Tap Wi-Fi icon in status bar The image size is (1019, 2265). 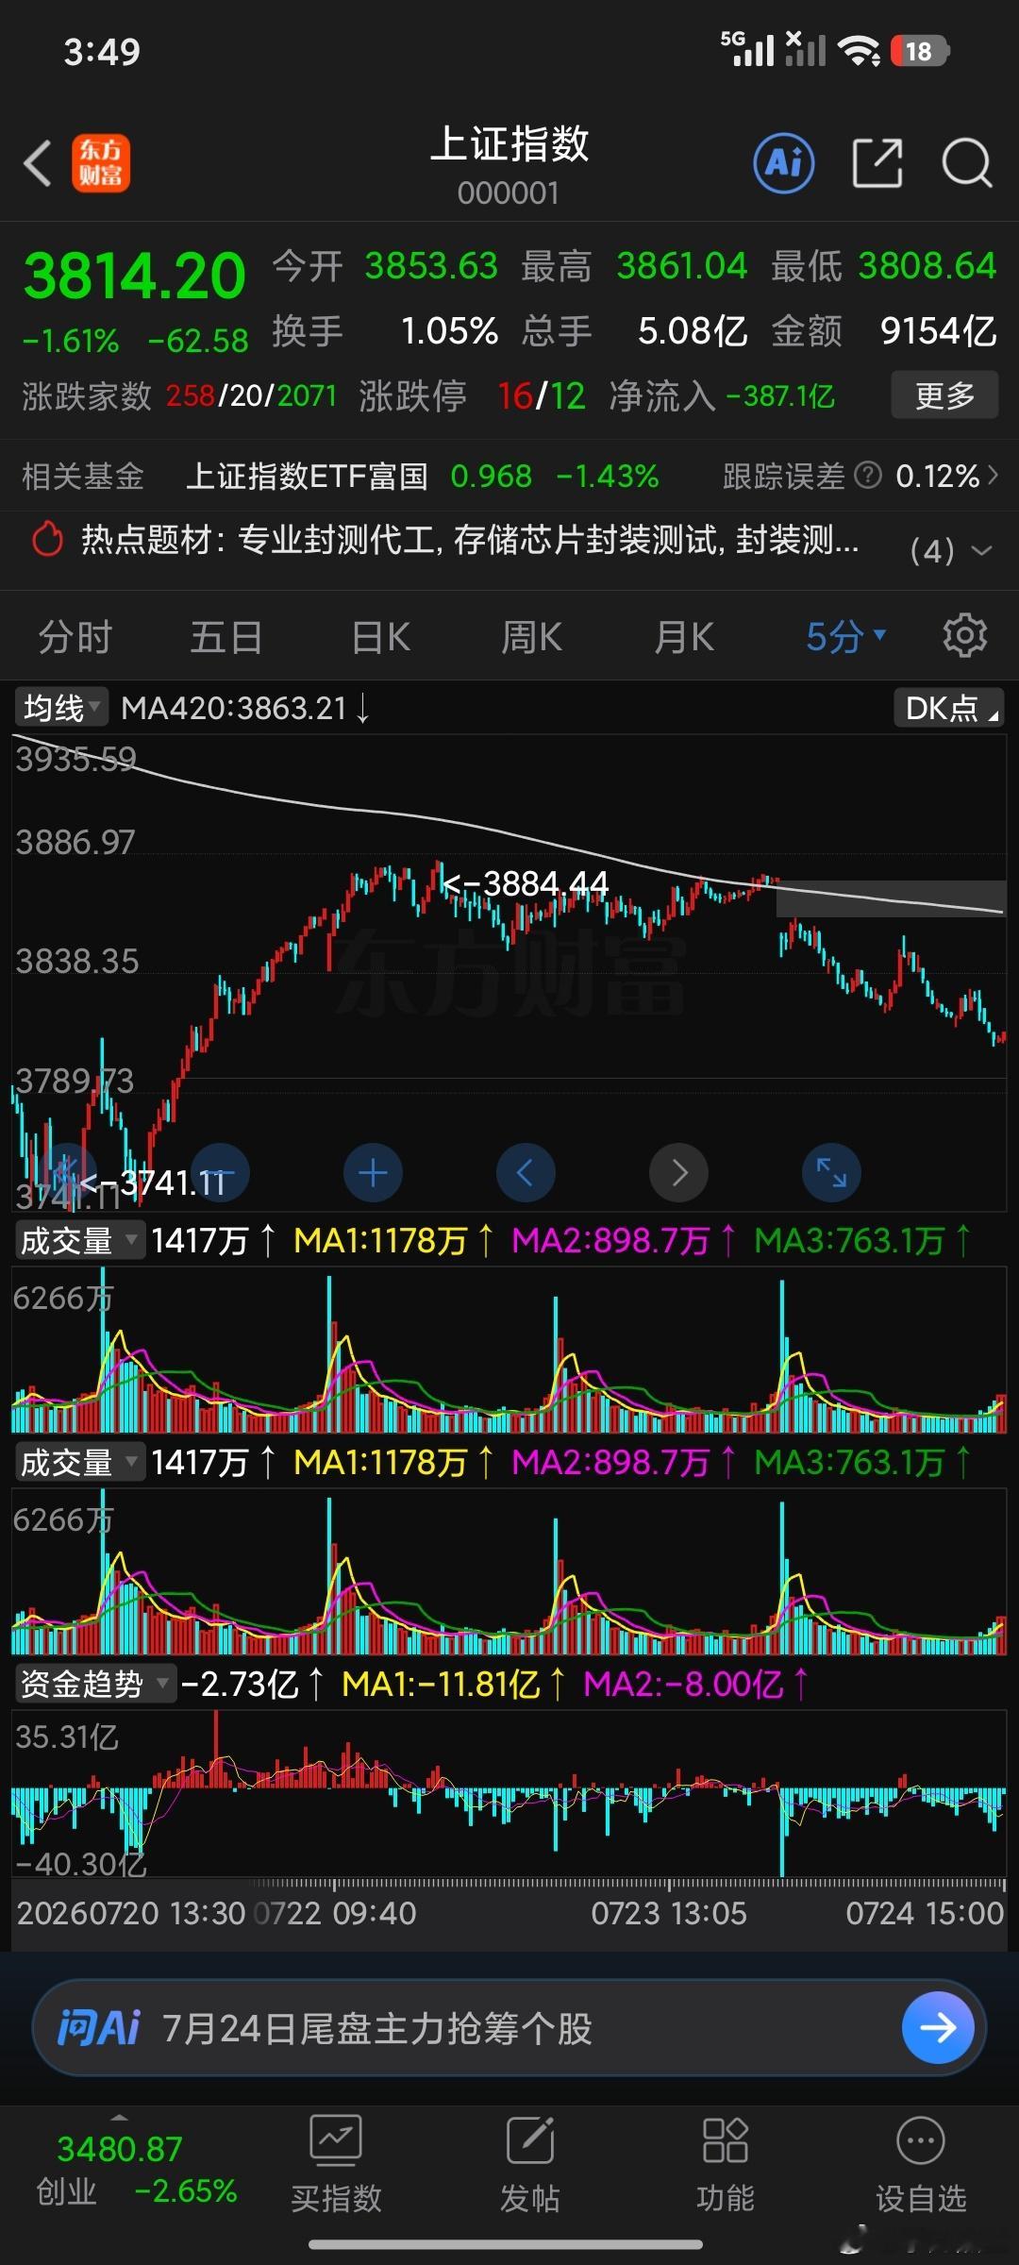pos(859,51)
